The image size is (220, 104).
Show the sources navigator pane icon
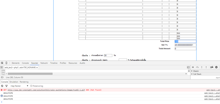pyautogui.click(x=2, y=67)
